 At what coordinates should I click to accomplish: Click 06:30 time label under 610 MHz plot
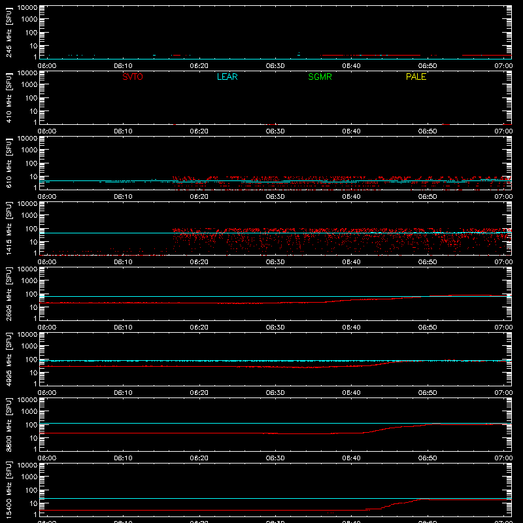tap(275, 197)
